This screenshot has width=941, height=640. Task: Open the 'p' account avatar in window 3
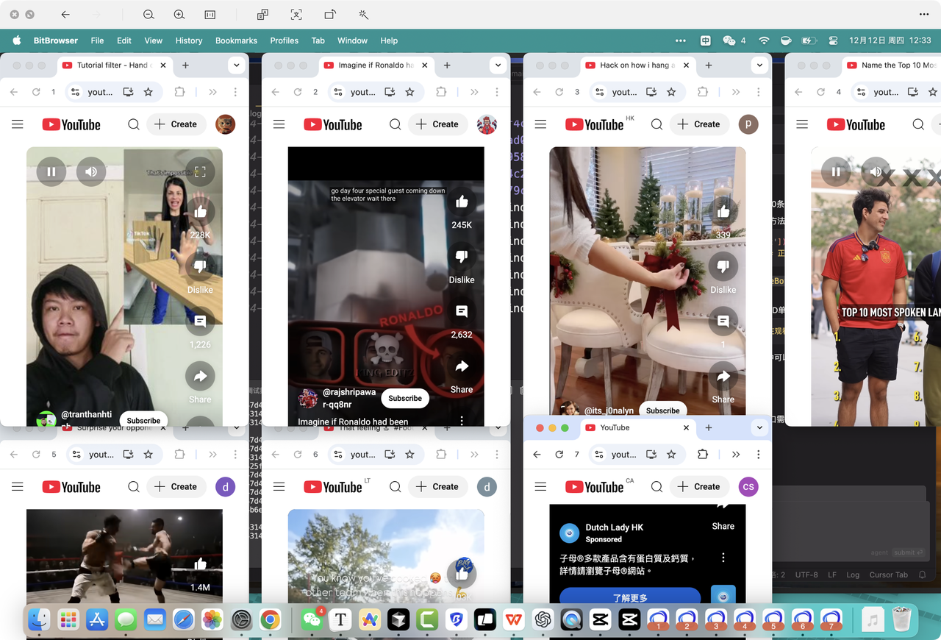[748, 124]
